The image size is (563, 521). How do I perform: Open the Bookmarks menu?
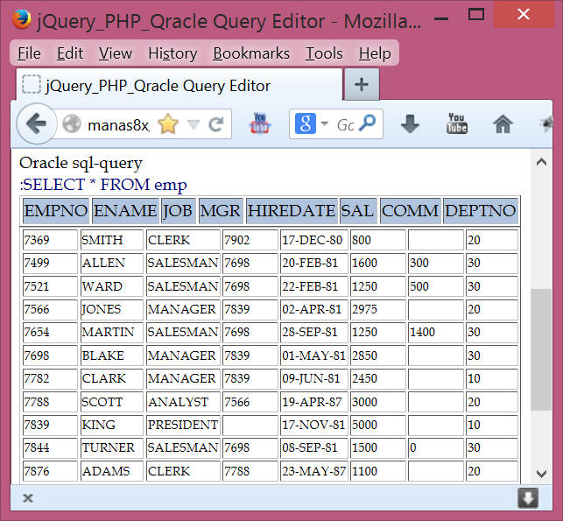(x=250, y=53)
